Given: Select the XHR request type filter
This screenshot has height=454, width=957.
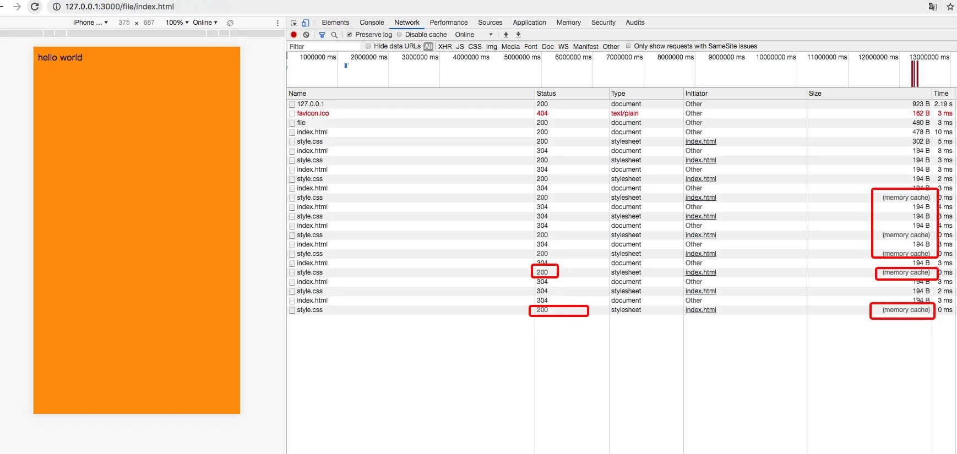Looking at the screenshot, I should [x=445, y=47].
